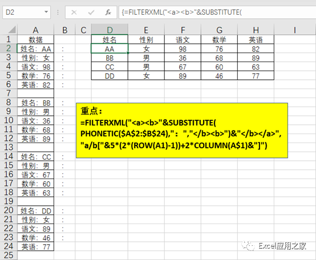Select row 25 header
This screenshot has height=260, width=316.
(9, 255)
